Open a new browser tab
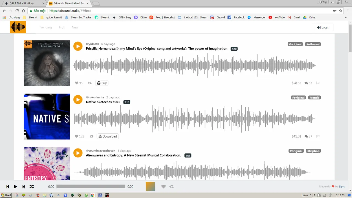This screenshot has width=352, height=198. [96, 3]
